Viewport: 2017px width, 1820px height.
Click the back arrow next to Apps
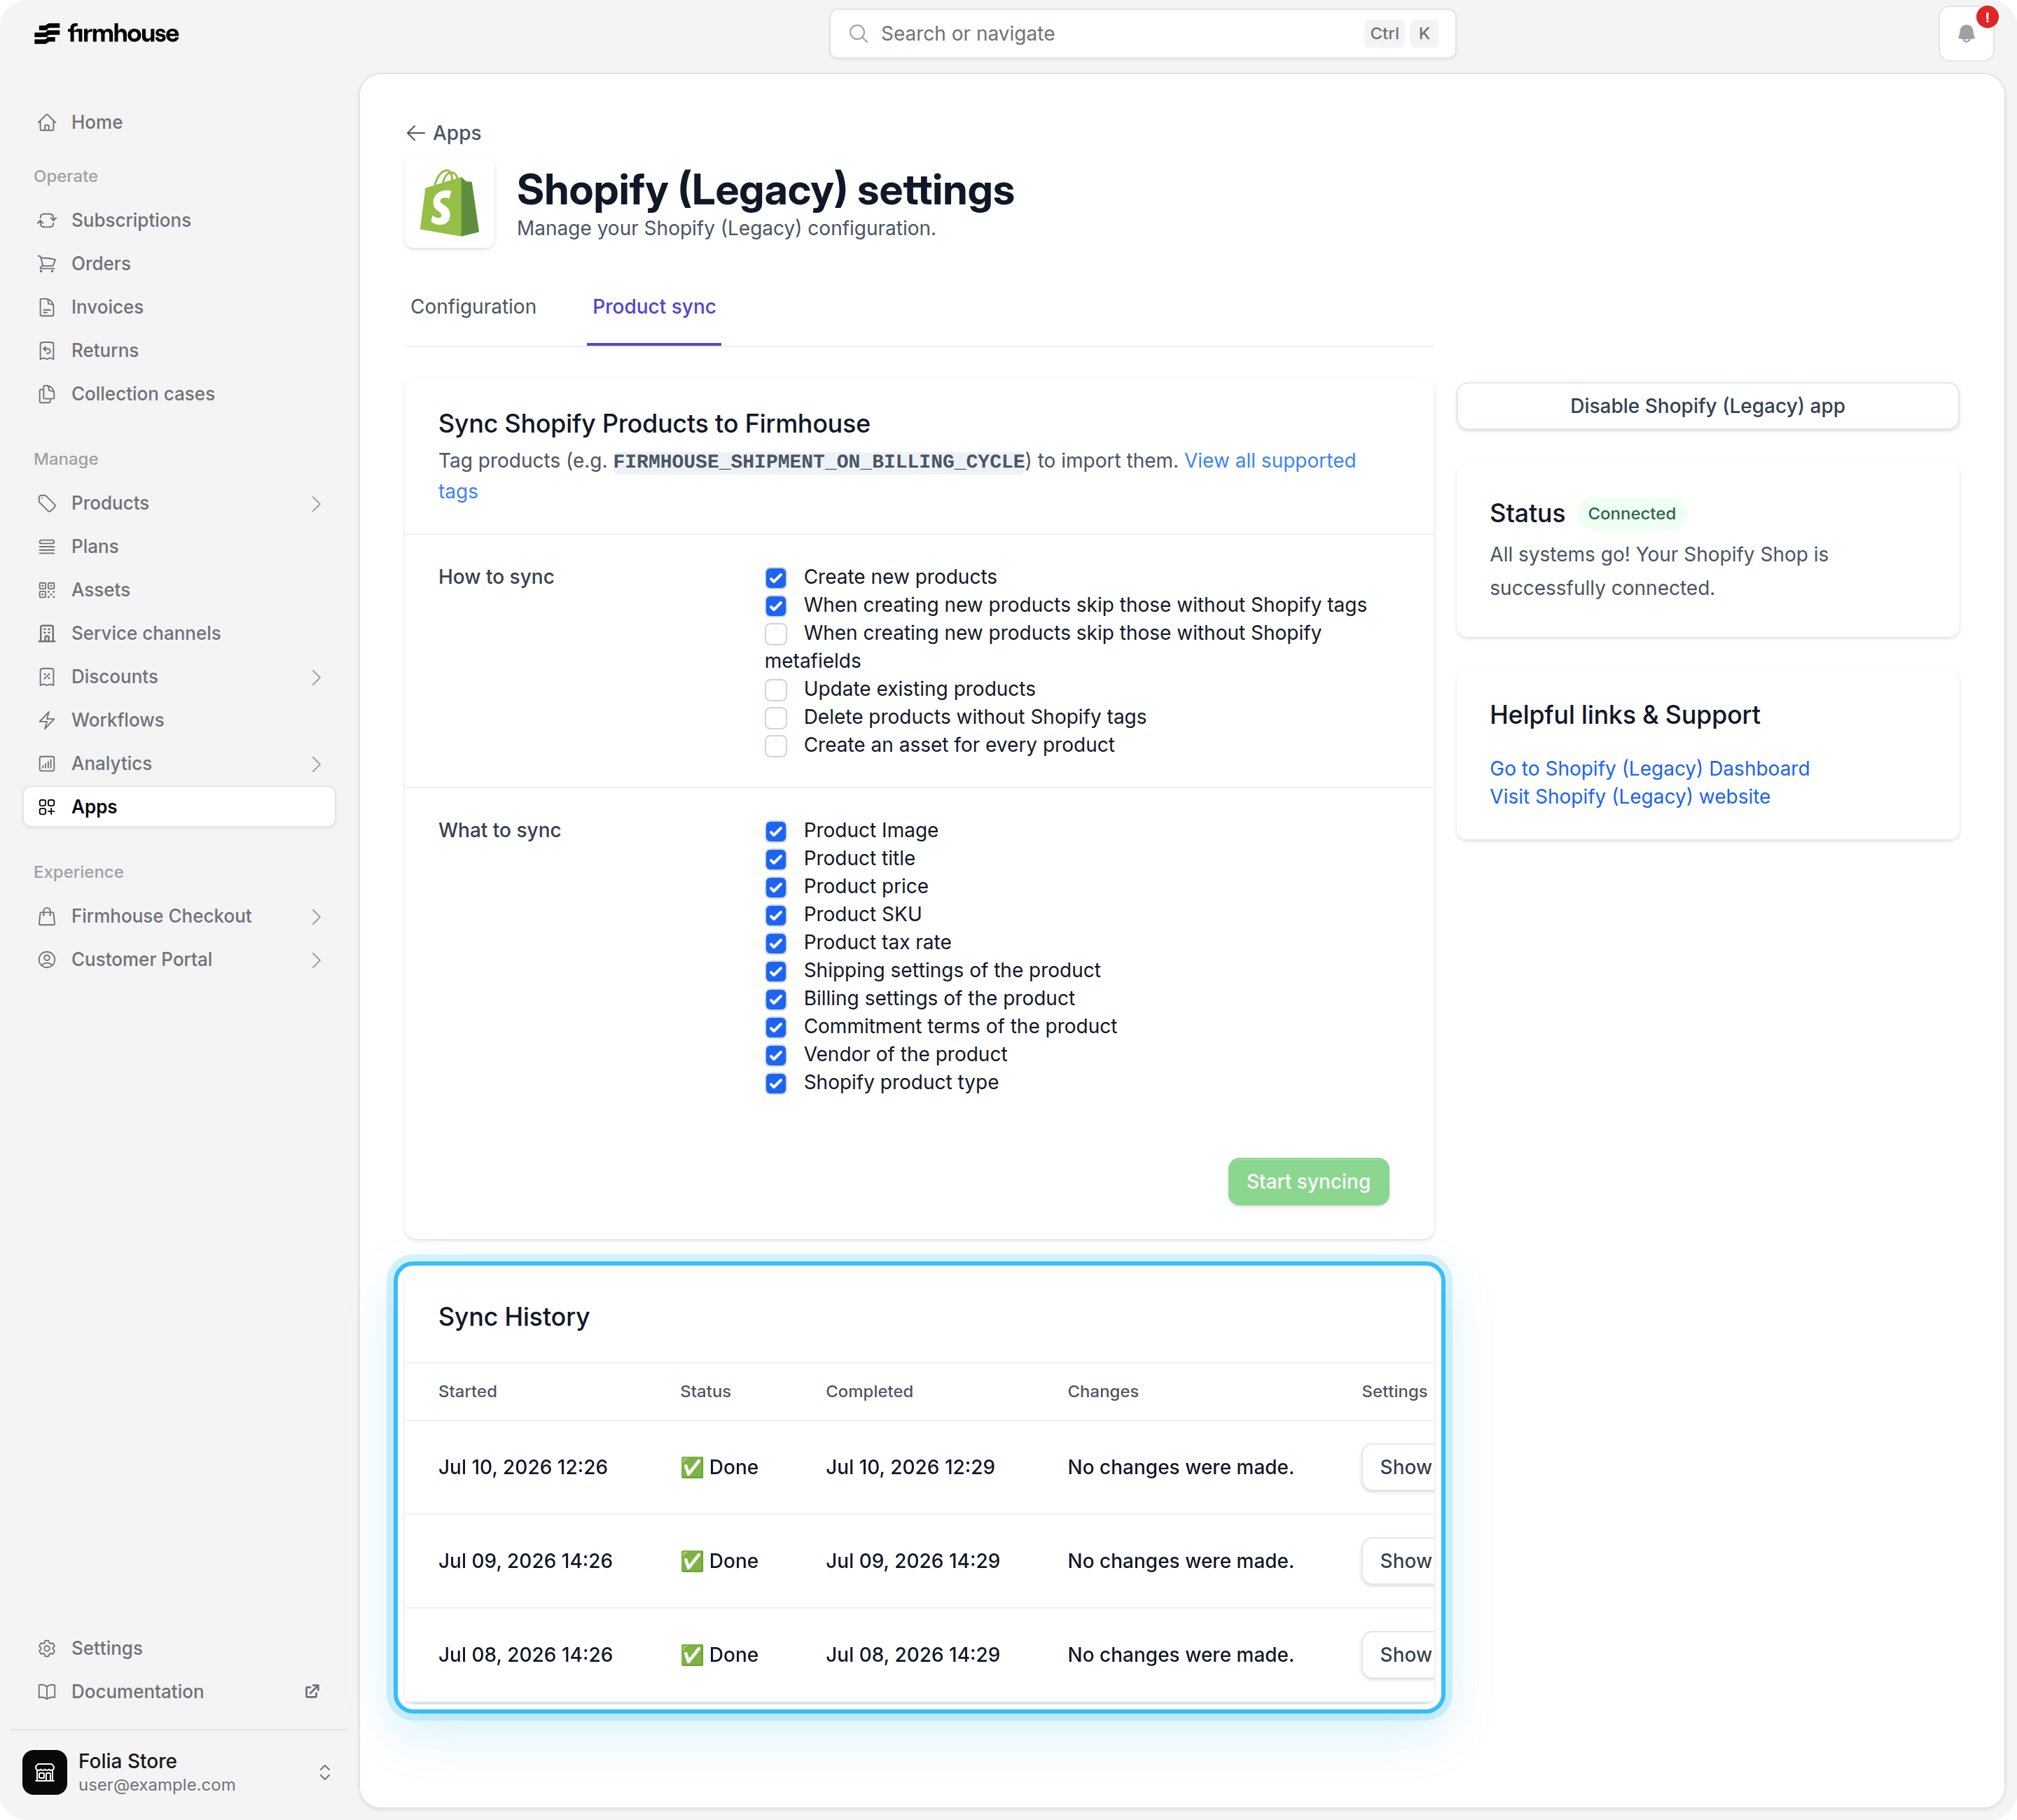415,133
